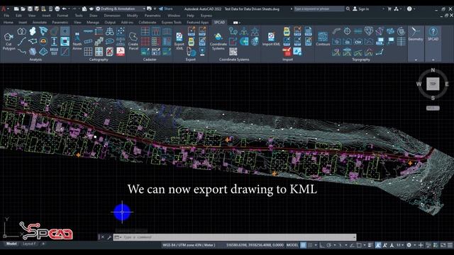Toggle the highlighted annotative scale icon

coord(378,245)
